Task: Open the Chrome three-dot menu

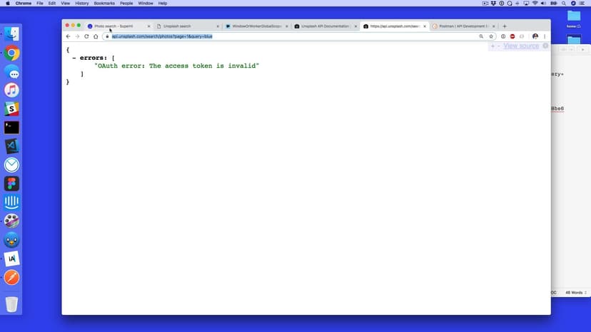Action: point(545,36)
